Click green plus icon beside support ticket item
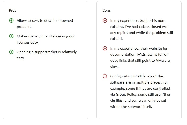The width and height of the screenshot is (187, 125). [11, 52]
